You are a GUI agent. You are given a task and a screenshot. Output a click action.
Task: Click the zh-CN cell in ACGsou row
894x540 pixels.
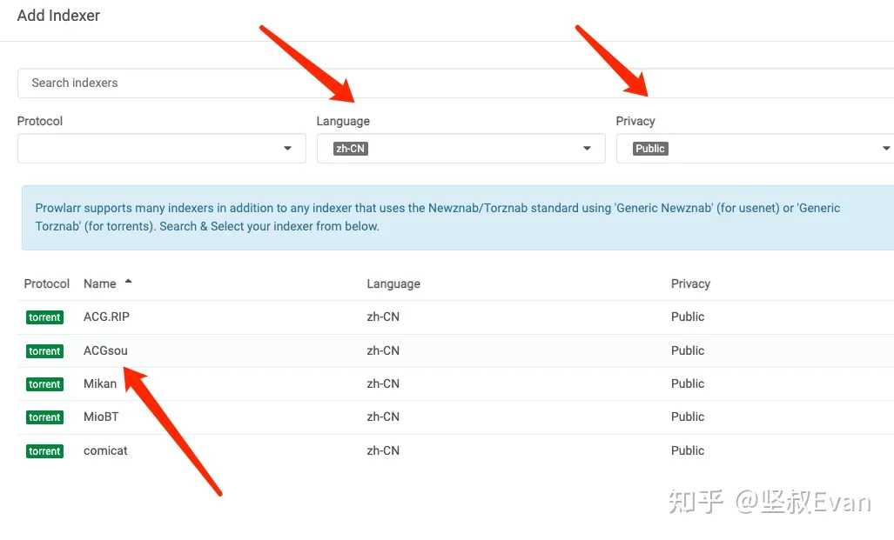coord(383,350)
